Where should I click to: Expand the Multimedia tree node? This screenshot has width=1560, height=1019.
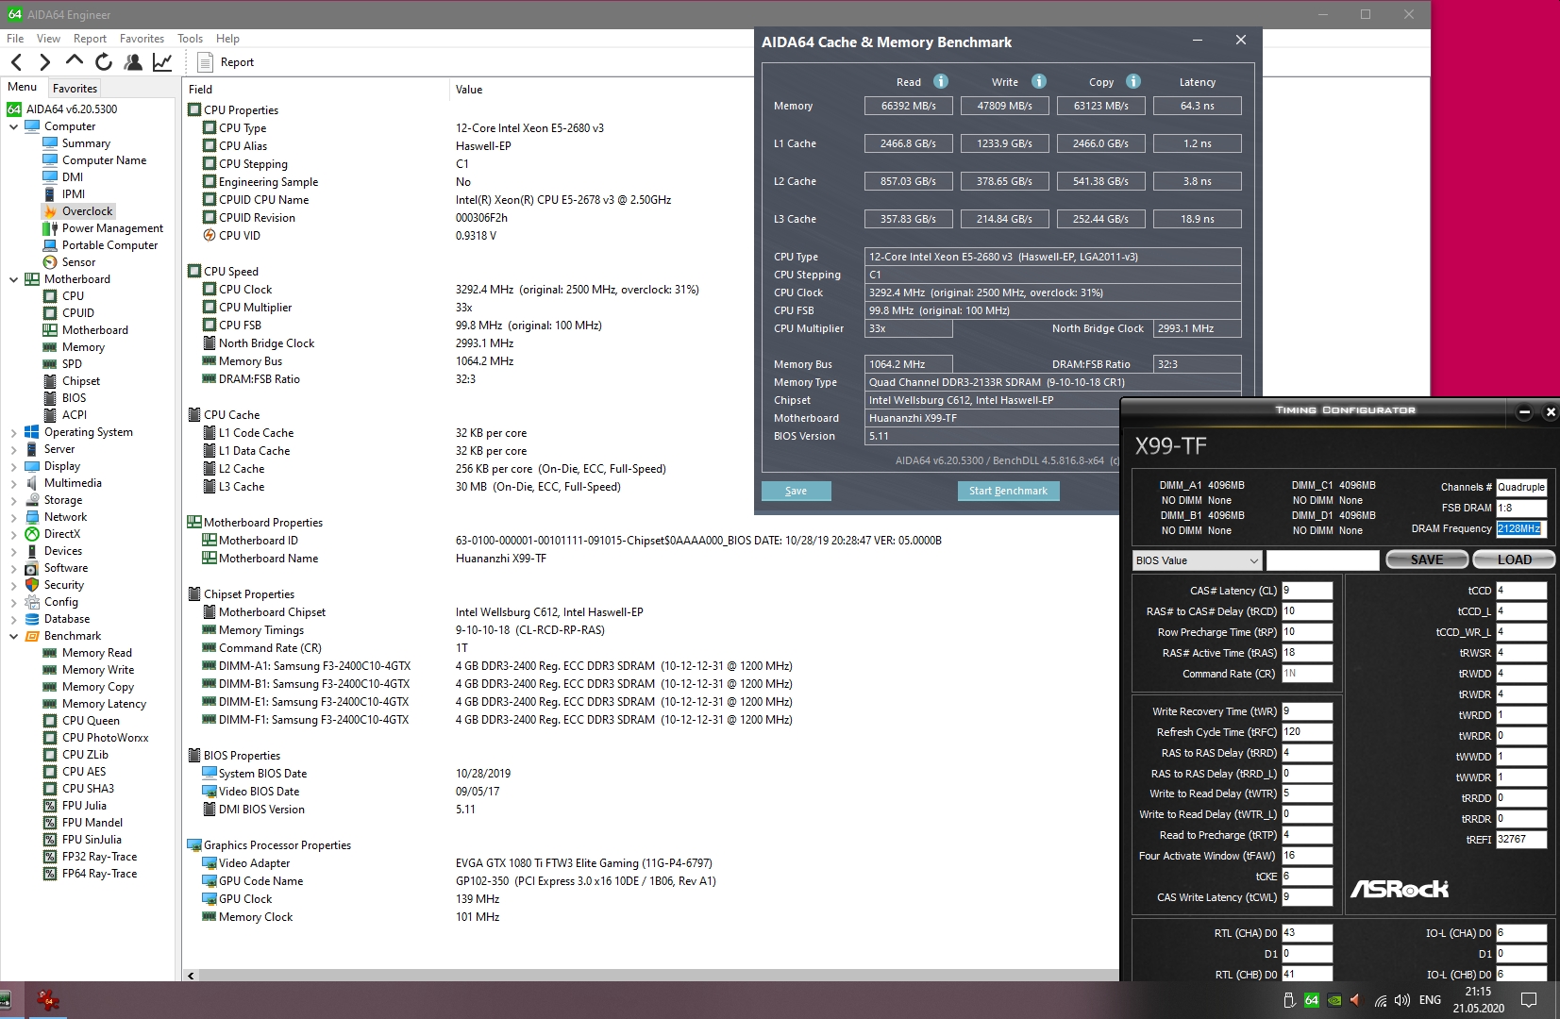(14, 483)
